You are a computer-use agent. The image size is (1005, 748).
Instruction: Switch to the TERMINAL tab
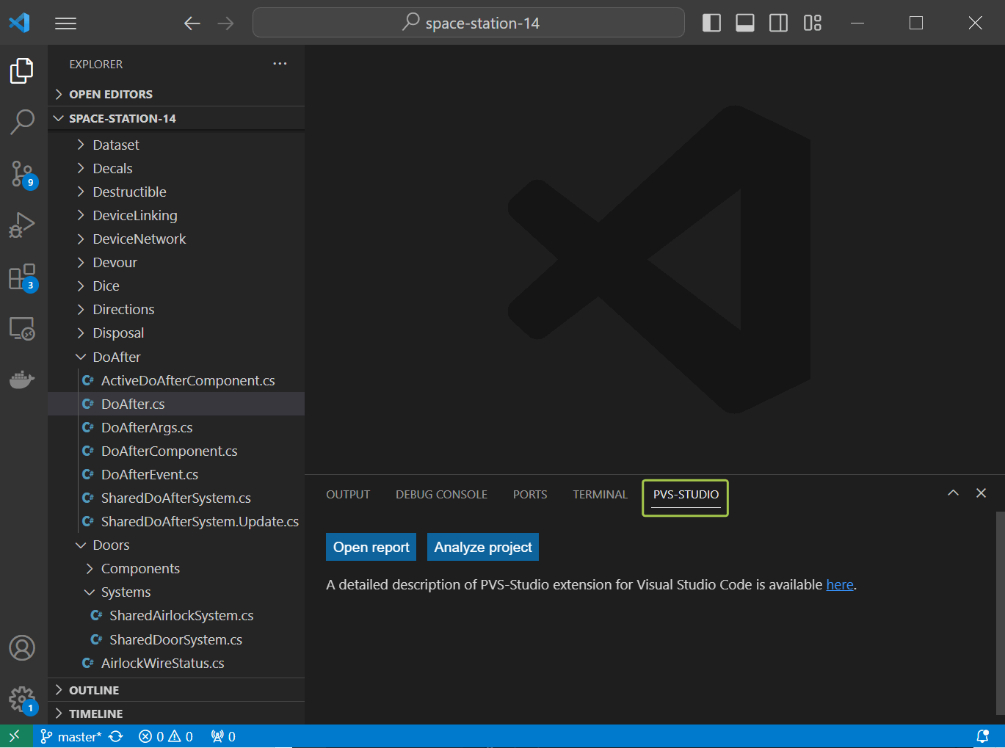point(600,494)
